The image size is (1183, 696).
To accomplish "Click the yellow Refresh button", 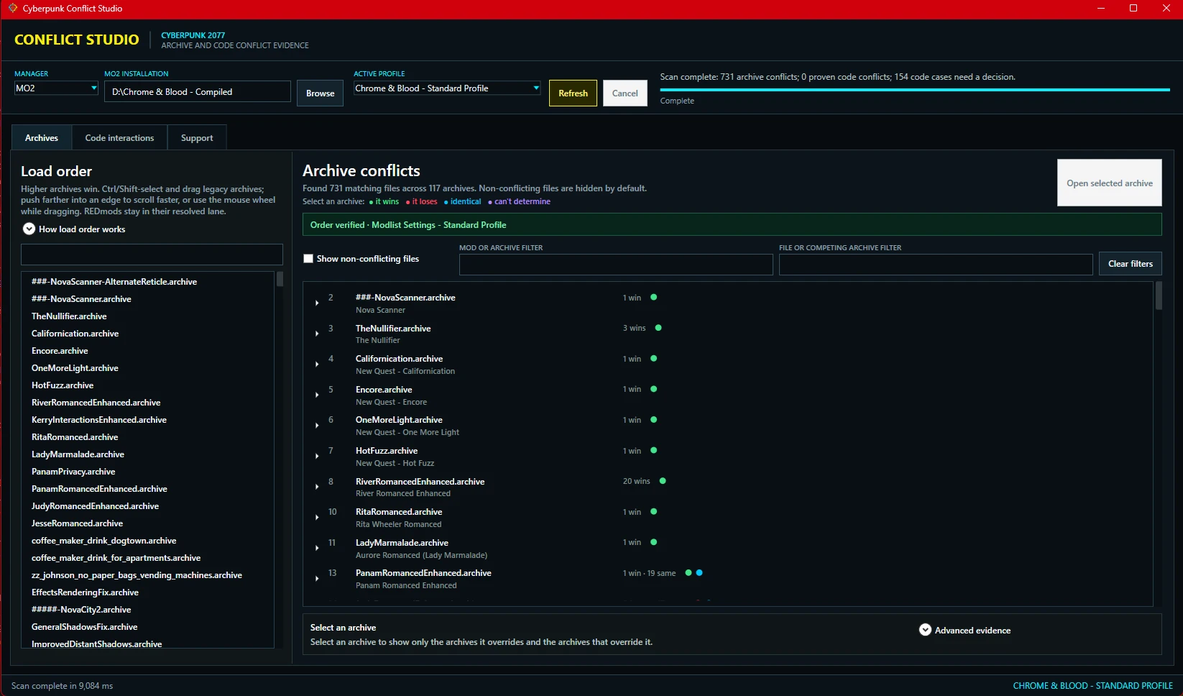I will click(573, 93).
